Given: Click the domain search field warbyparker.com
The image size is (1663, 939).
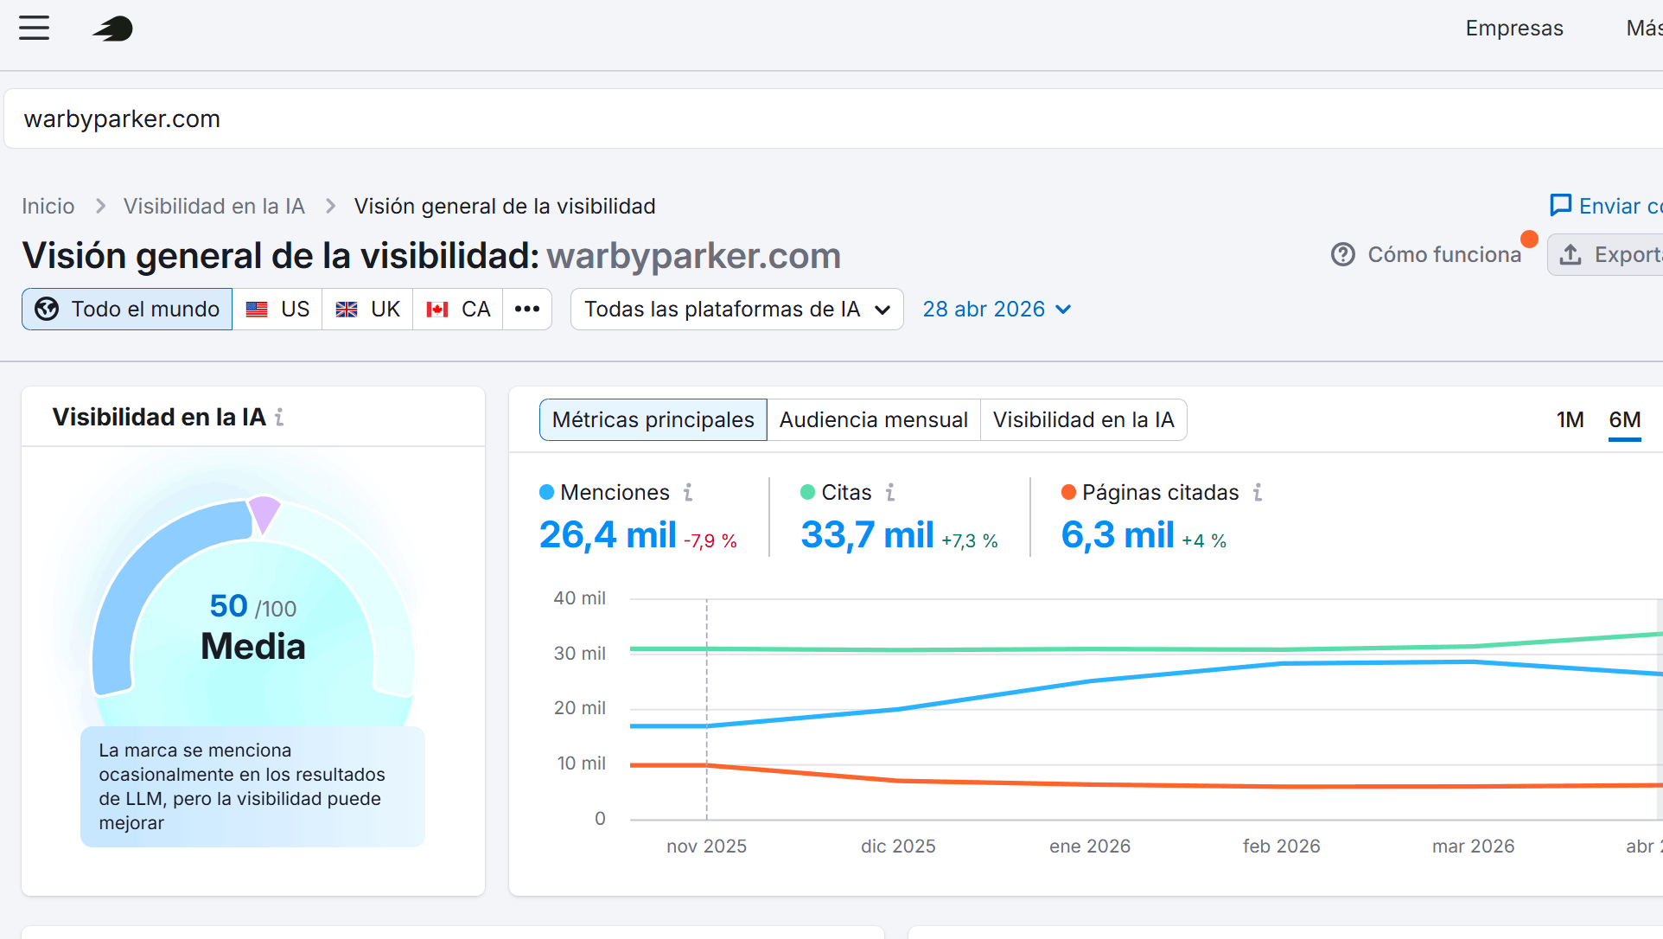Looking at the screenshot, I should click(833, 118).
